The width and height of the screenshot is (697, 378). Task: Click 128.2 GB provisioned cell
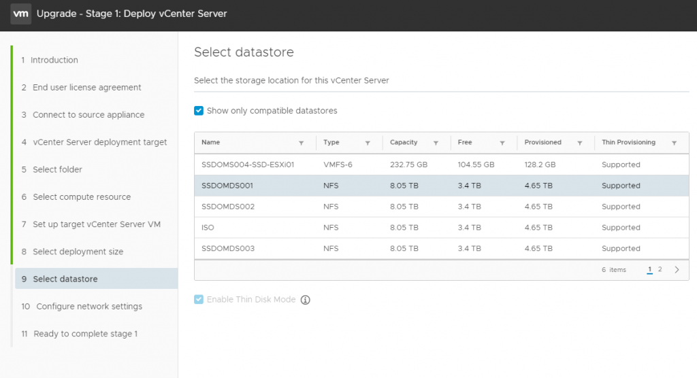click(540, 165)
